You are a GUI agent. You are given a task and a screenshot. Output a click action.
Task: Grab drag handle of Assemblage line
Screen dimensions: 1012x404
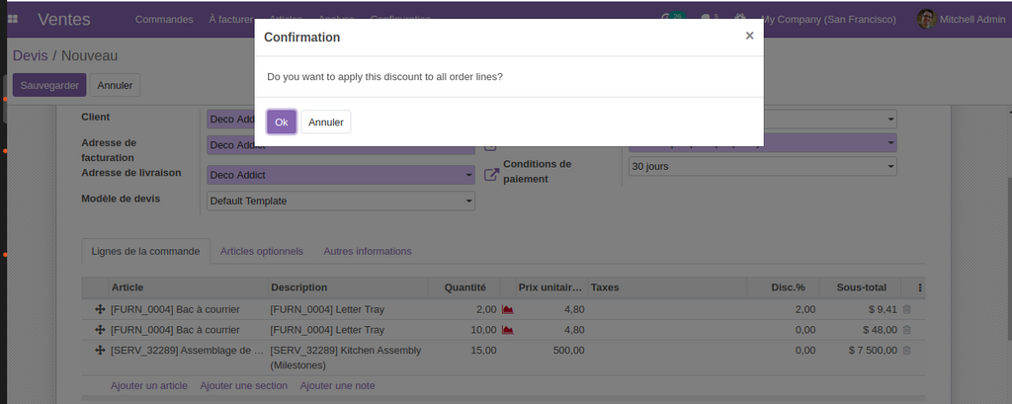tap(100, 350)
